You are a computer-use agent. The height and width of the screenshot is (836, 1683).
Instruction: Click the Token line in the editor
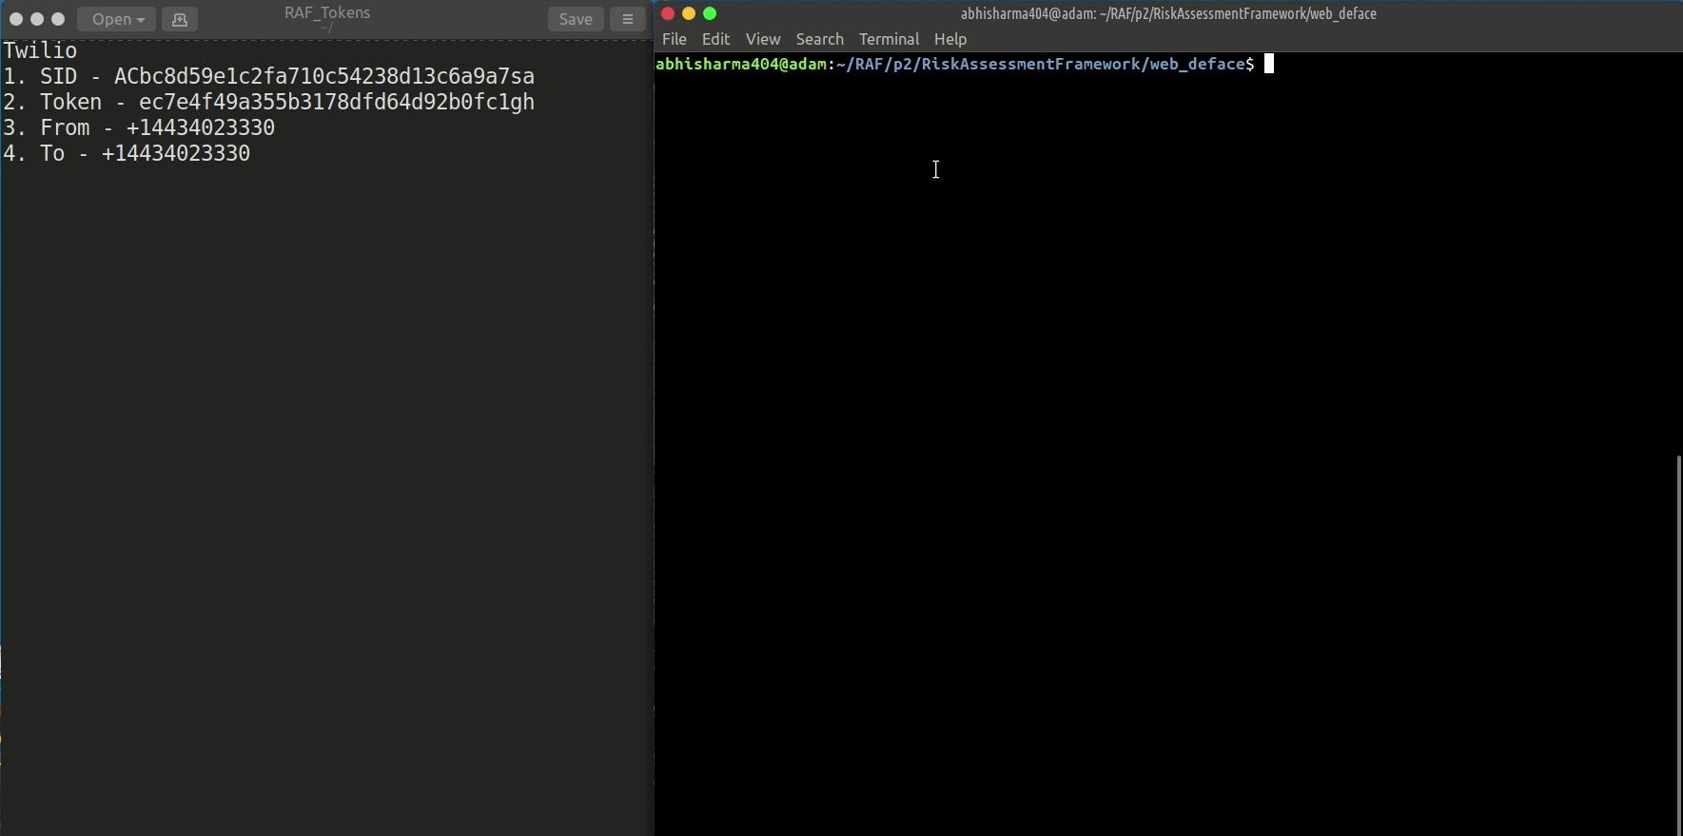(x=269, y=102)
